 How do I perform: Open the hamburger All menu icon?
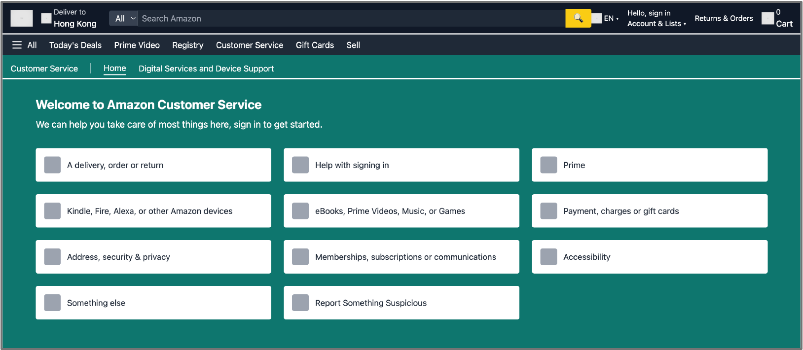coord(17,45)
